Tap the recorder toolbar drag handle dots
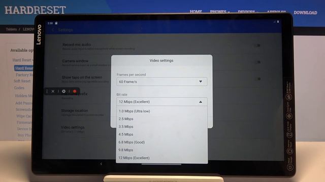Screen dimensions: 325x182 coord(47,91)
